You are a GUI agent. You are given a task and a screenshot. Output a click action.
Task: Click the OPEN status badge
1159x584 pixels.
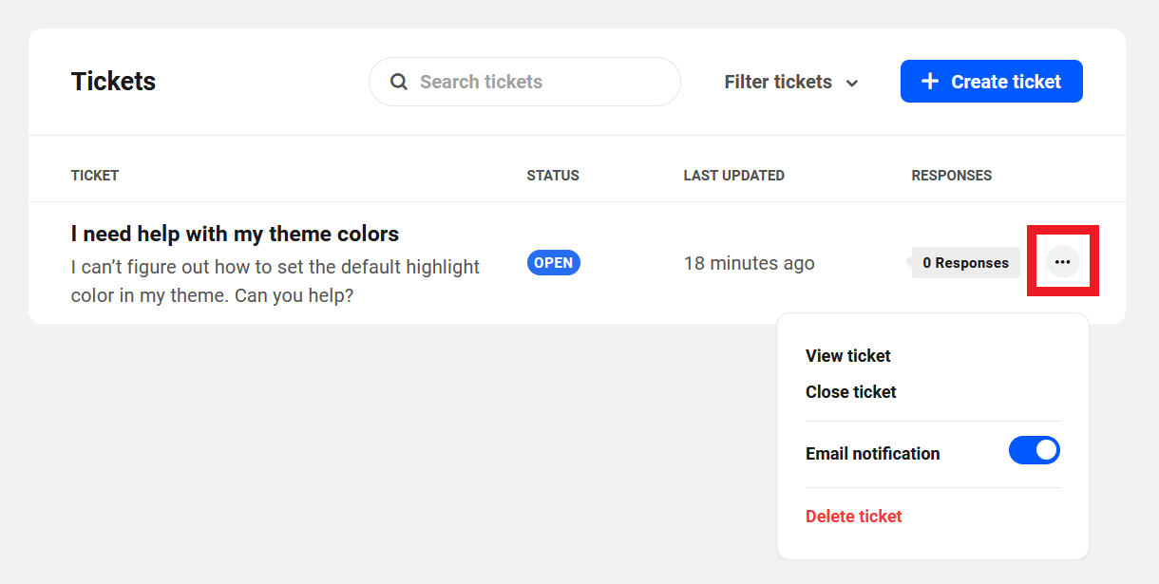click(x=553, y=262)
